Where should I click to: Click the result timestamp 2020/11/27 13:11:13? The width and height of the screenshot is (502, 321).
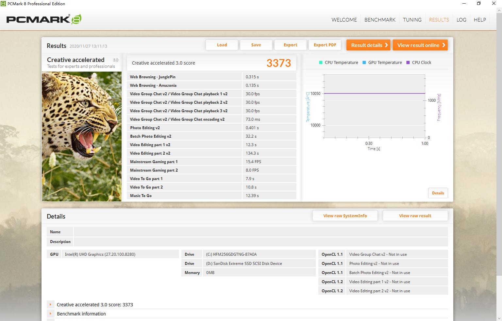tap(88, 46)
